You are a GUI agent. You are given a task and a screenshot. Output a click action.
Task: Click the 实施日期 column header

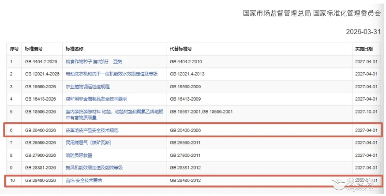364,49
